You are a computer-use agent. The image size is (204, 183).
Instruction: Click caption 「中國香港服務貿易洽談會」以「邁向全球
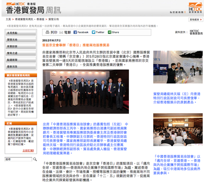point(177,165)
